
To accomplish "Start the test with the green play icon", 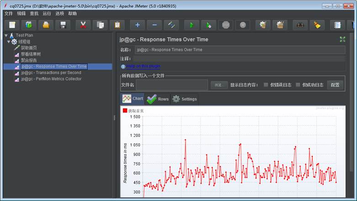I will pos(192,25).
